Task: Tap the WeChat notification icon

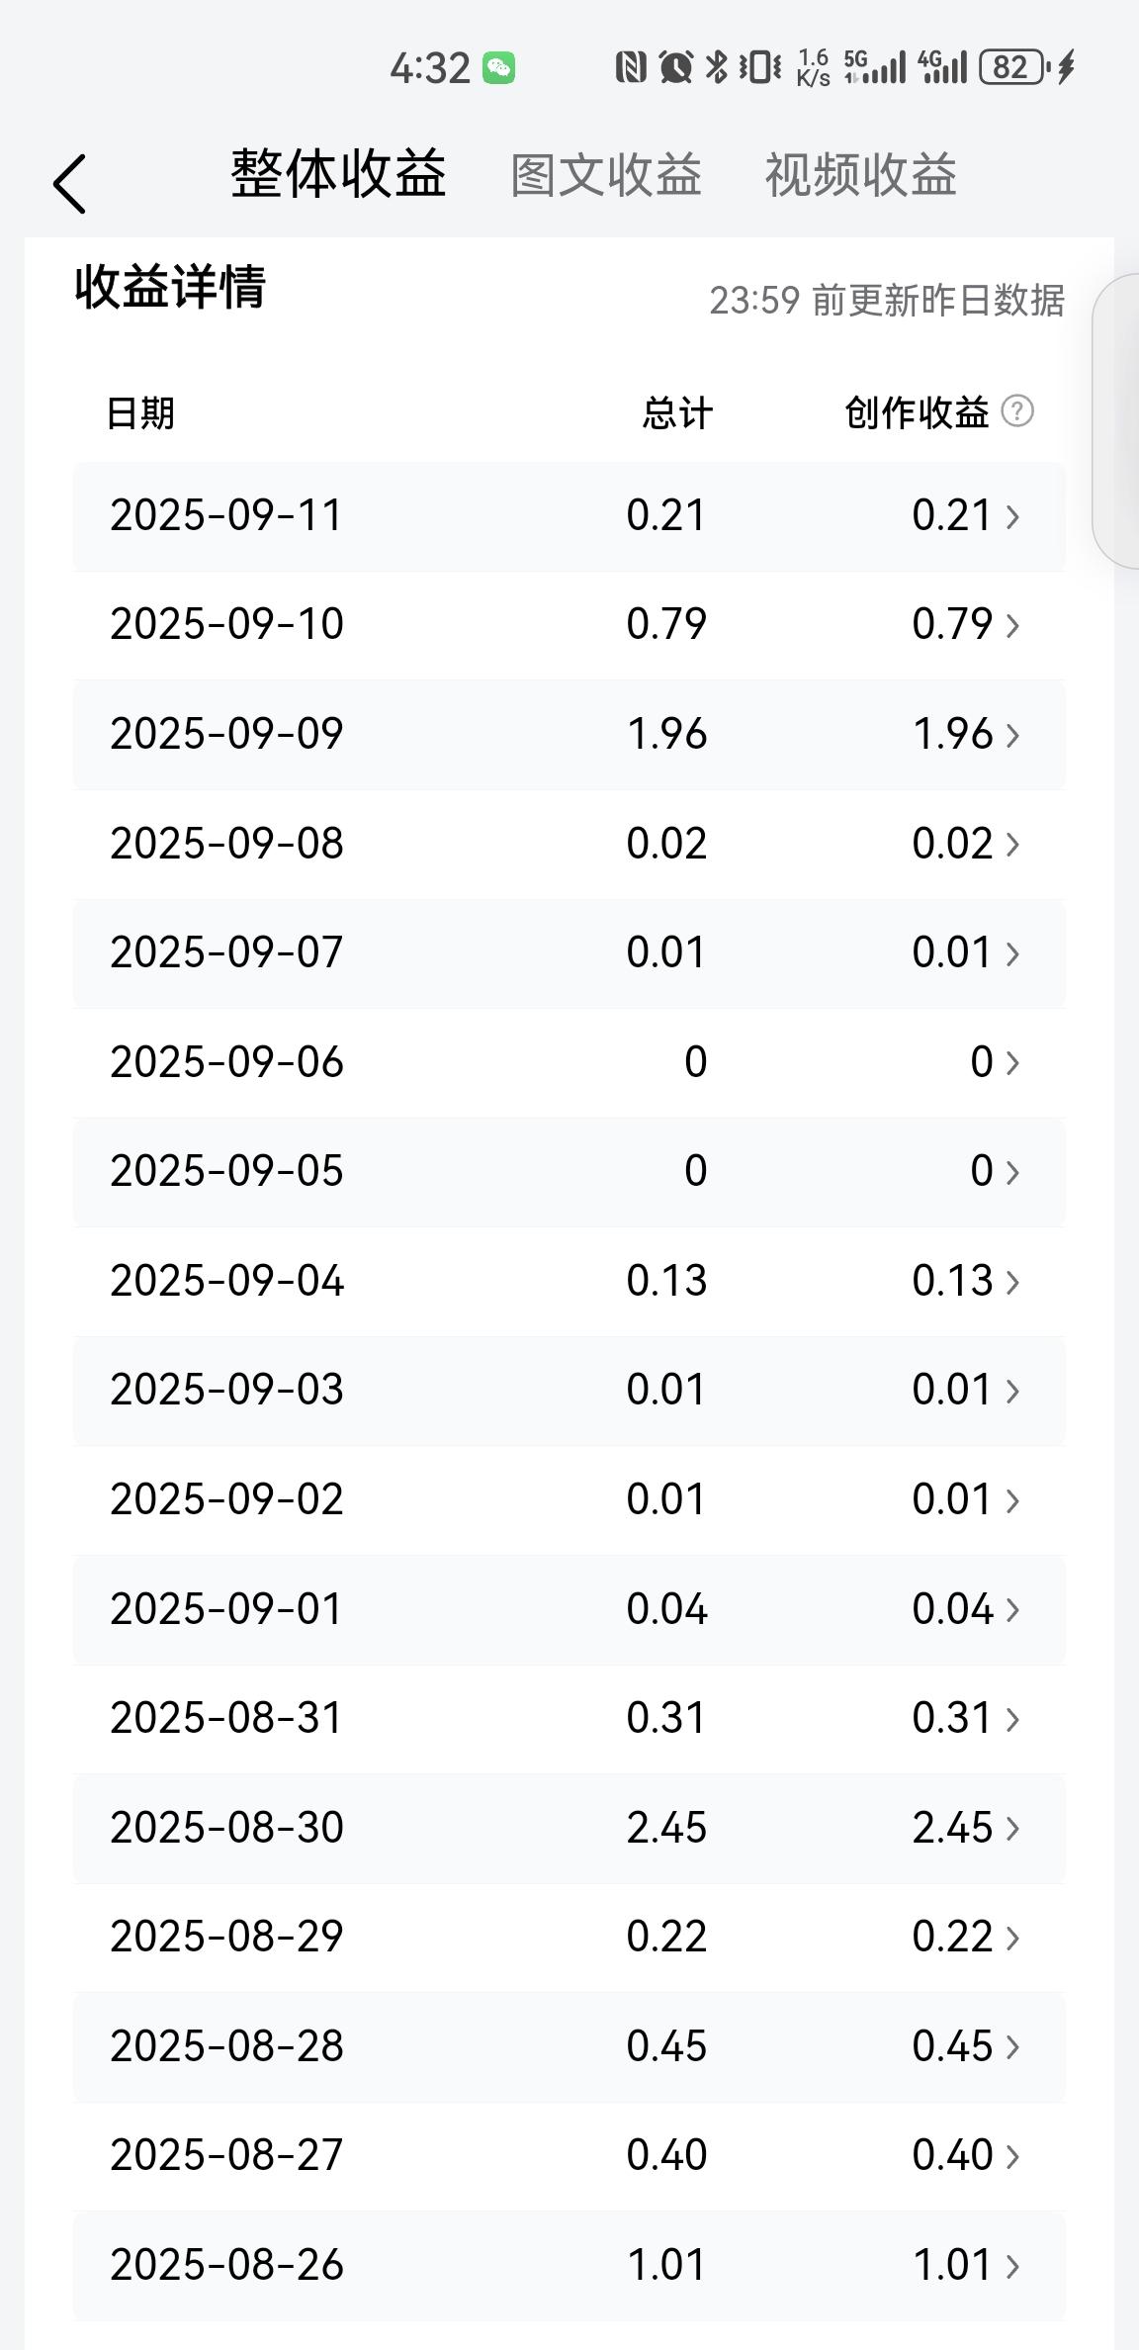Action: [498, 68]
